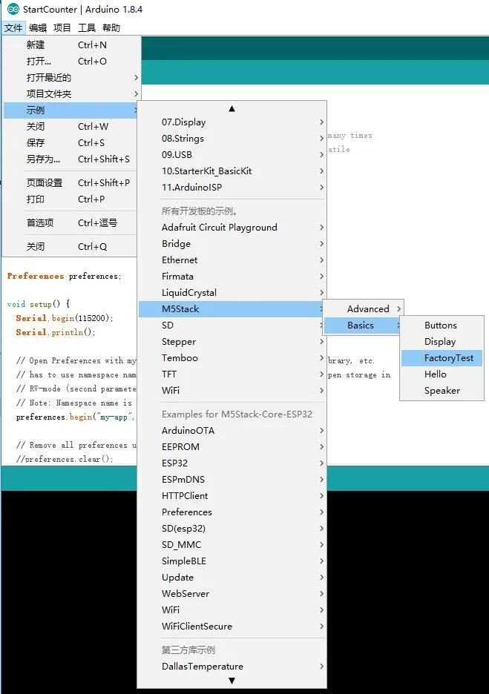Choose 关闭 with Ctrl+Q to quit
The width and height of the screenshot is (489, 694).
pos(71,246)
